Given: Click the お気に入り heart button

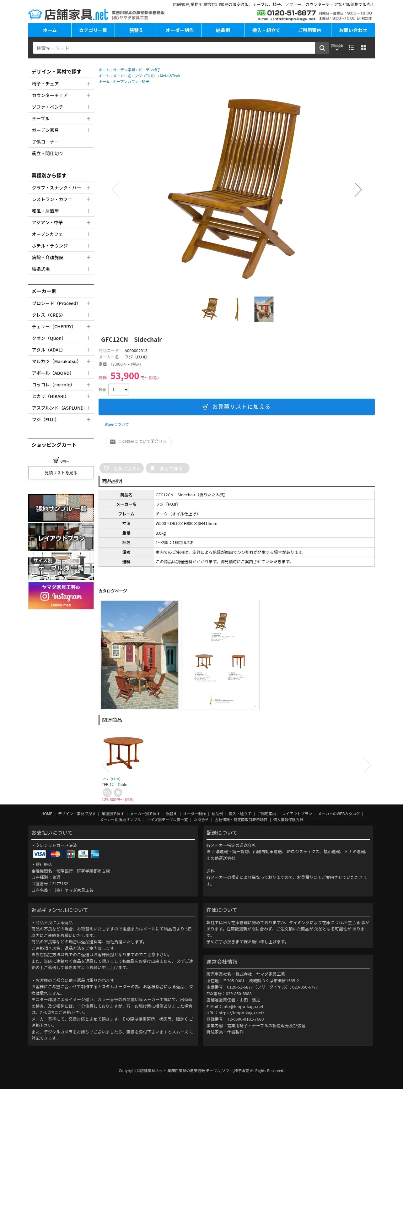Looking at the screenshot, I should pyautogui.click(x=121, y=468).
